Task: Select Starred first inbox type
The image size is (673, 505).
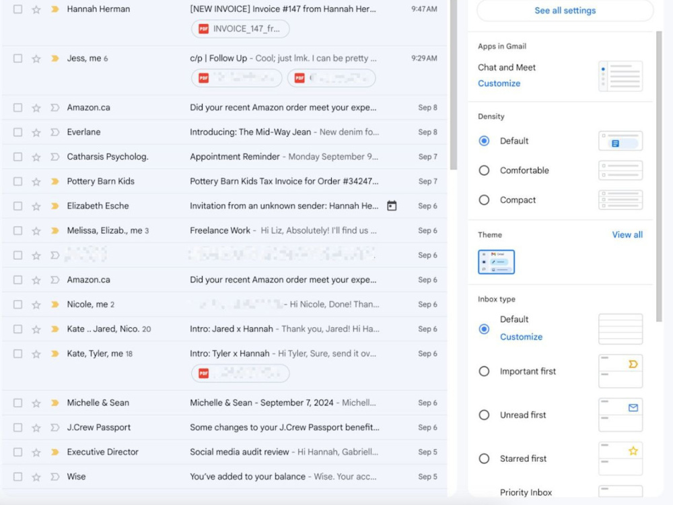Action: 484,459
